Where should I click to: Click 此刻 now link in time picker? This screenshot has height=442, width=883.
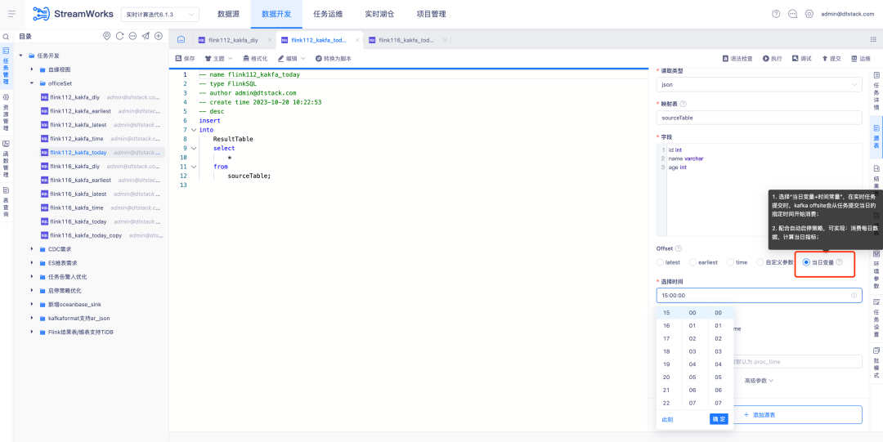pos(667,419)
